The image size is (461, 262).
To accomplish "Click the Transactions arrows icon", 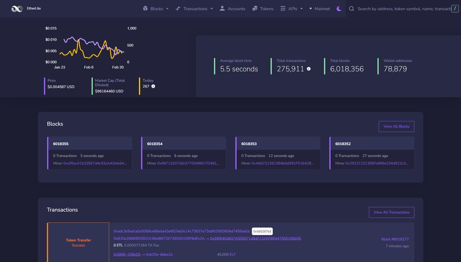I will click(x=178, y=9).
